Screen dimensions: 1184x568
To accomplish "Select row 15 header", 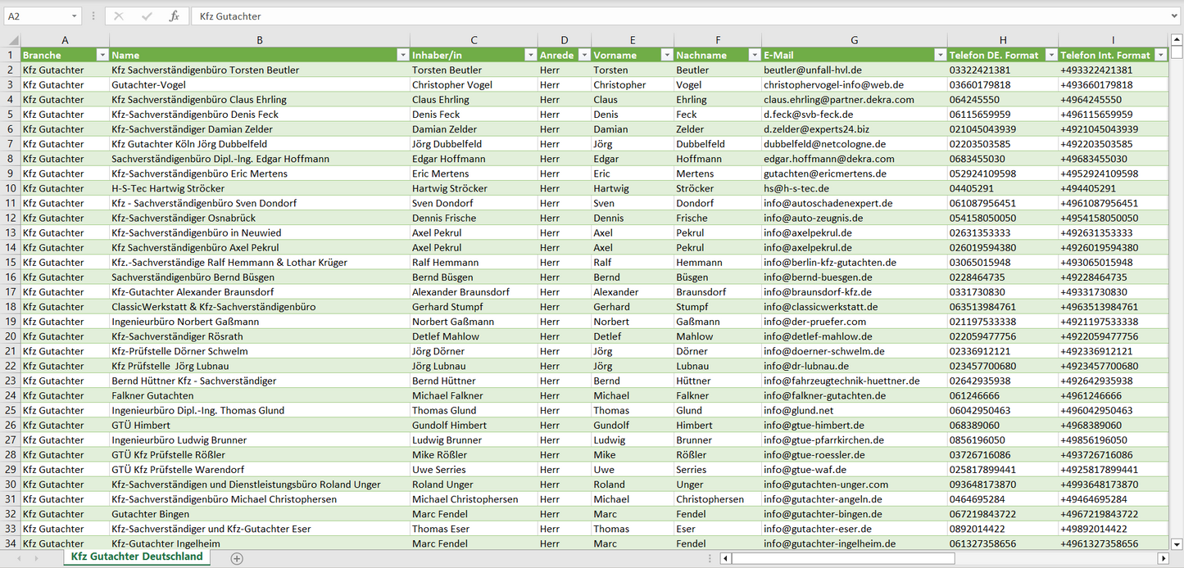I will pyautogui.click(x=11, y=262).
